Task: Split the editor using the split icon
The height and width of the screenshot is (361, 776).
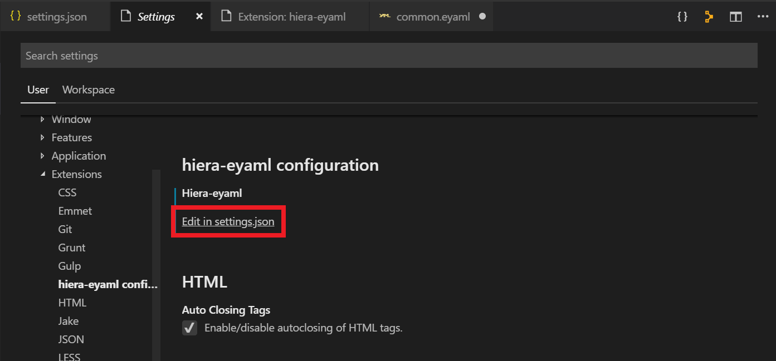Action: [x=735, y=16]
